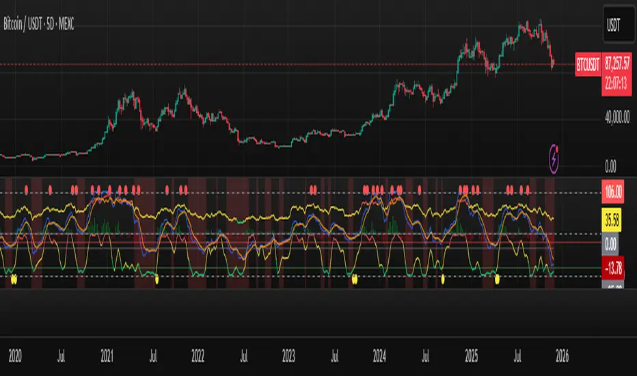Click the yellow signal dot near late 2023
Image resolution: width=637 pixels, height=376 pixels.
click(x=354, y=279)
